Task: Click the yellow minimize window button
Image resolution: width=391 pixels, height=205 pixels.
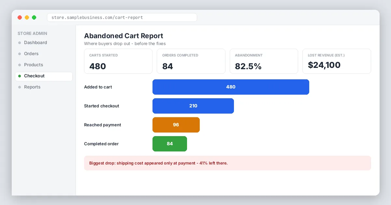Action: coord(27,18)
